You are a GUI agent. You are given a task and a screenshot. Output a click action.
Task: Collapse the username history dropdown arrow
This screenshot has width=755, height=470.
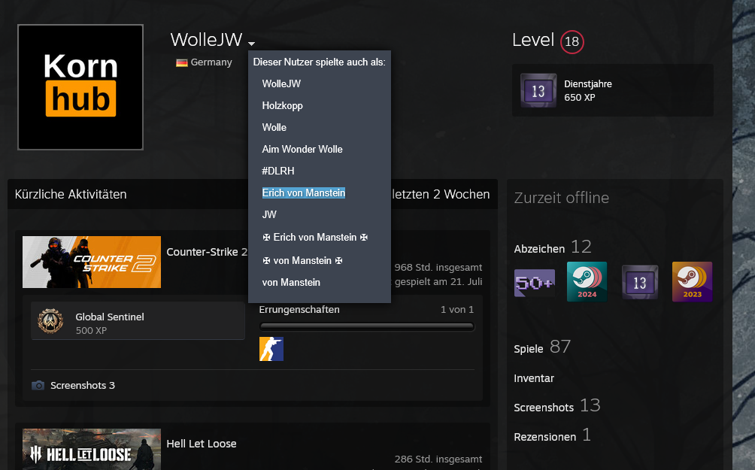coord(251,44)
